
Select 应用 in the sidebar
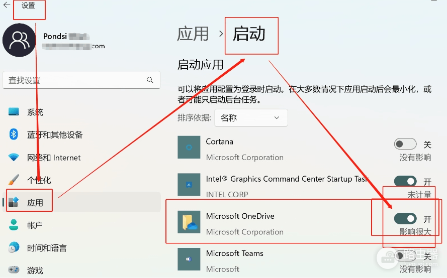pos(81,202)
